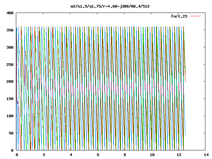Screen dimensions: 212x159
Task: Click y-axis label 350
Action: point(10,30)
